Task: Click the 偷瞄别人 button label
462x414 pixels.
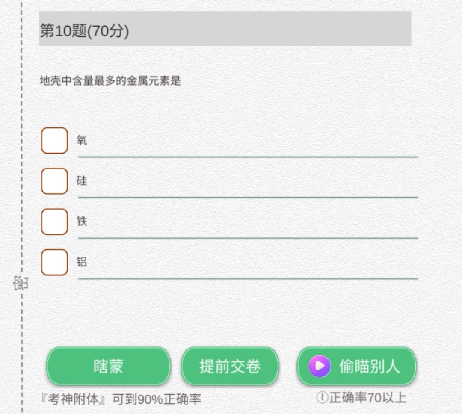Action: point(369,366)
